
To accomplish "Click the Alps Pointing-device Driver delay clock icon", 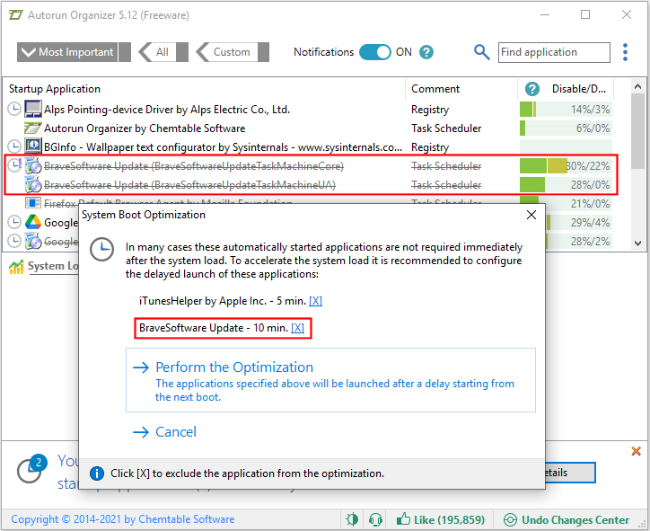I will pyautogui.click(x=13, y=110).
